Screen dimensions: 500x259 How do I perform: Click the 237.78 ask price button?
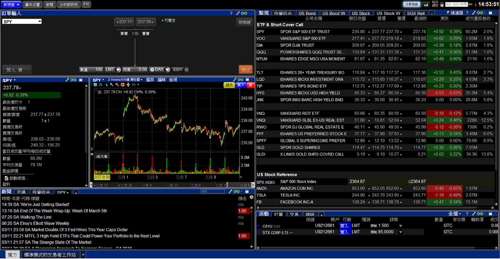[146, 22]
